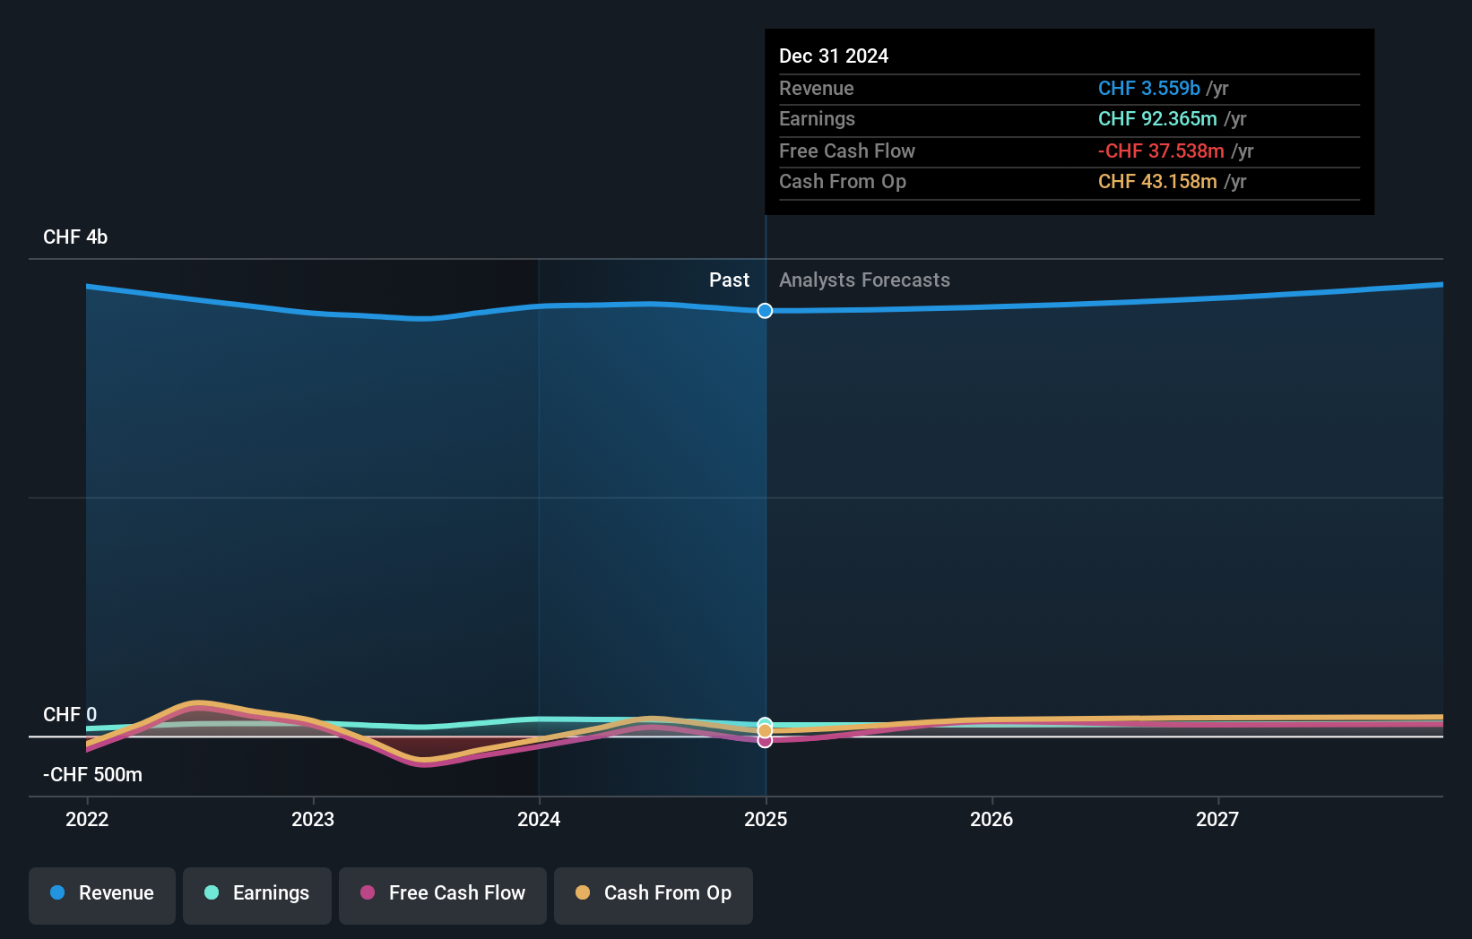
Task: Select the 2026 x-axis label
Action: pos(991,819)
